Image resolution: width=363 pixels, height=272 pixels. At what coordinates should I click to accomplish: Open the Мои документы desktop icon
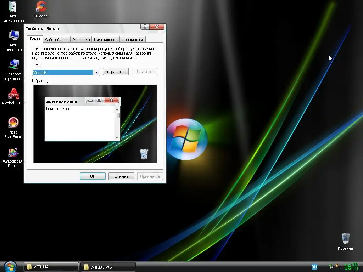click(13, 12)
